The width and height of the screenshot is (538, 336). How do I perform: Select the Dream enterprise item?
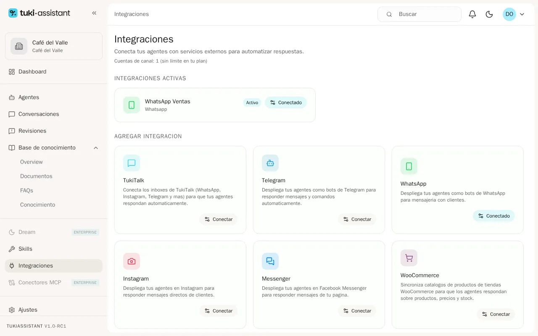point(54,232)
